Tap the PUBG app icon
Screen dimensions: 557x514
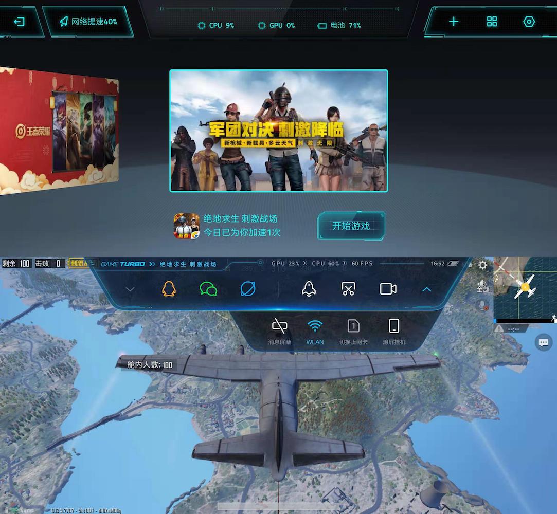[x=187, y=226]
